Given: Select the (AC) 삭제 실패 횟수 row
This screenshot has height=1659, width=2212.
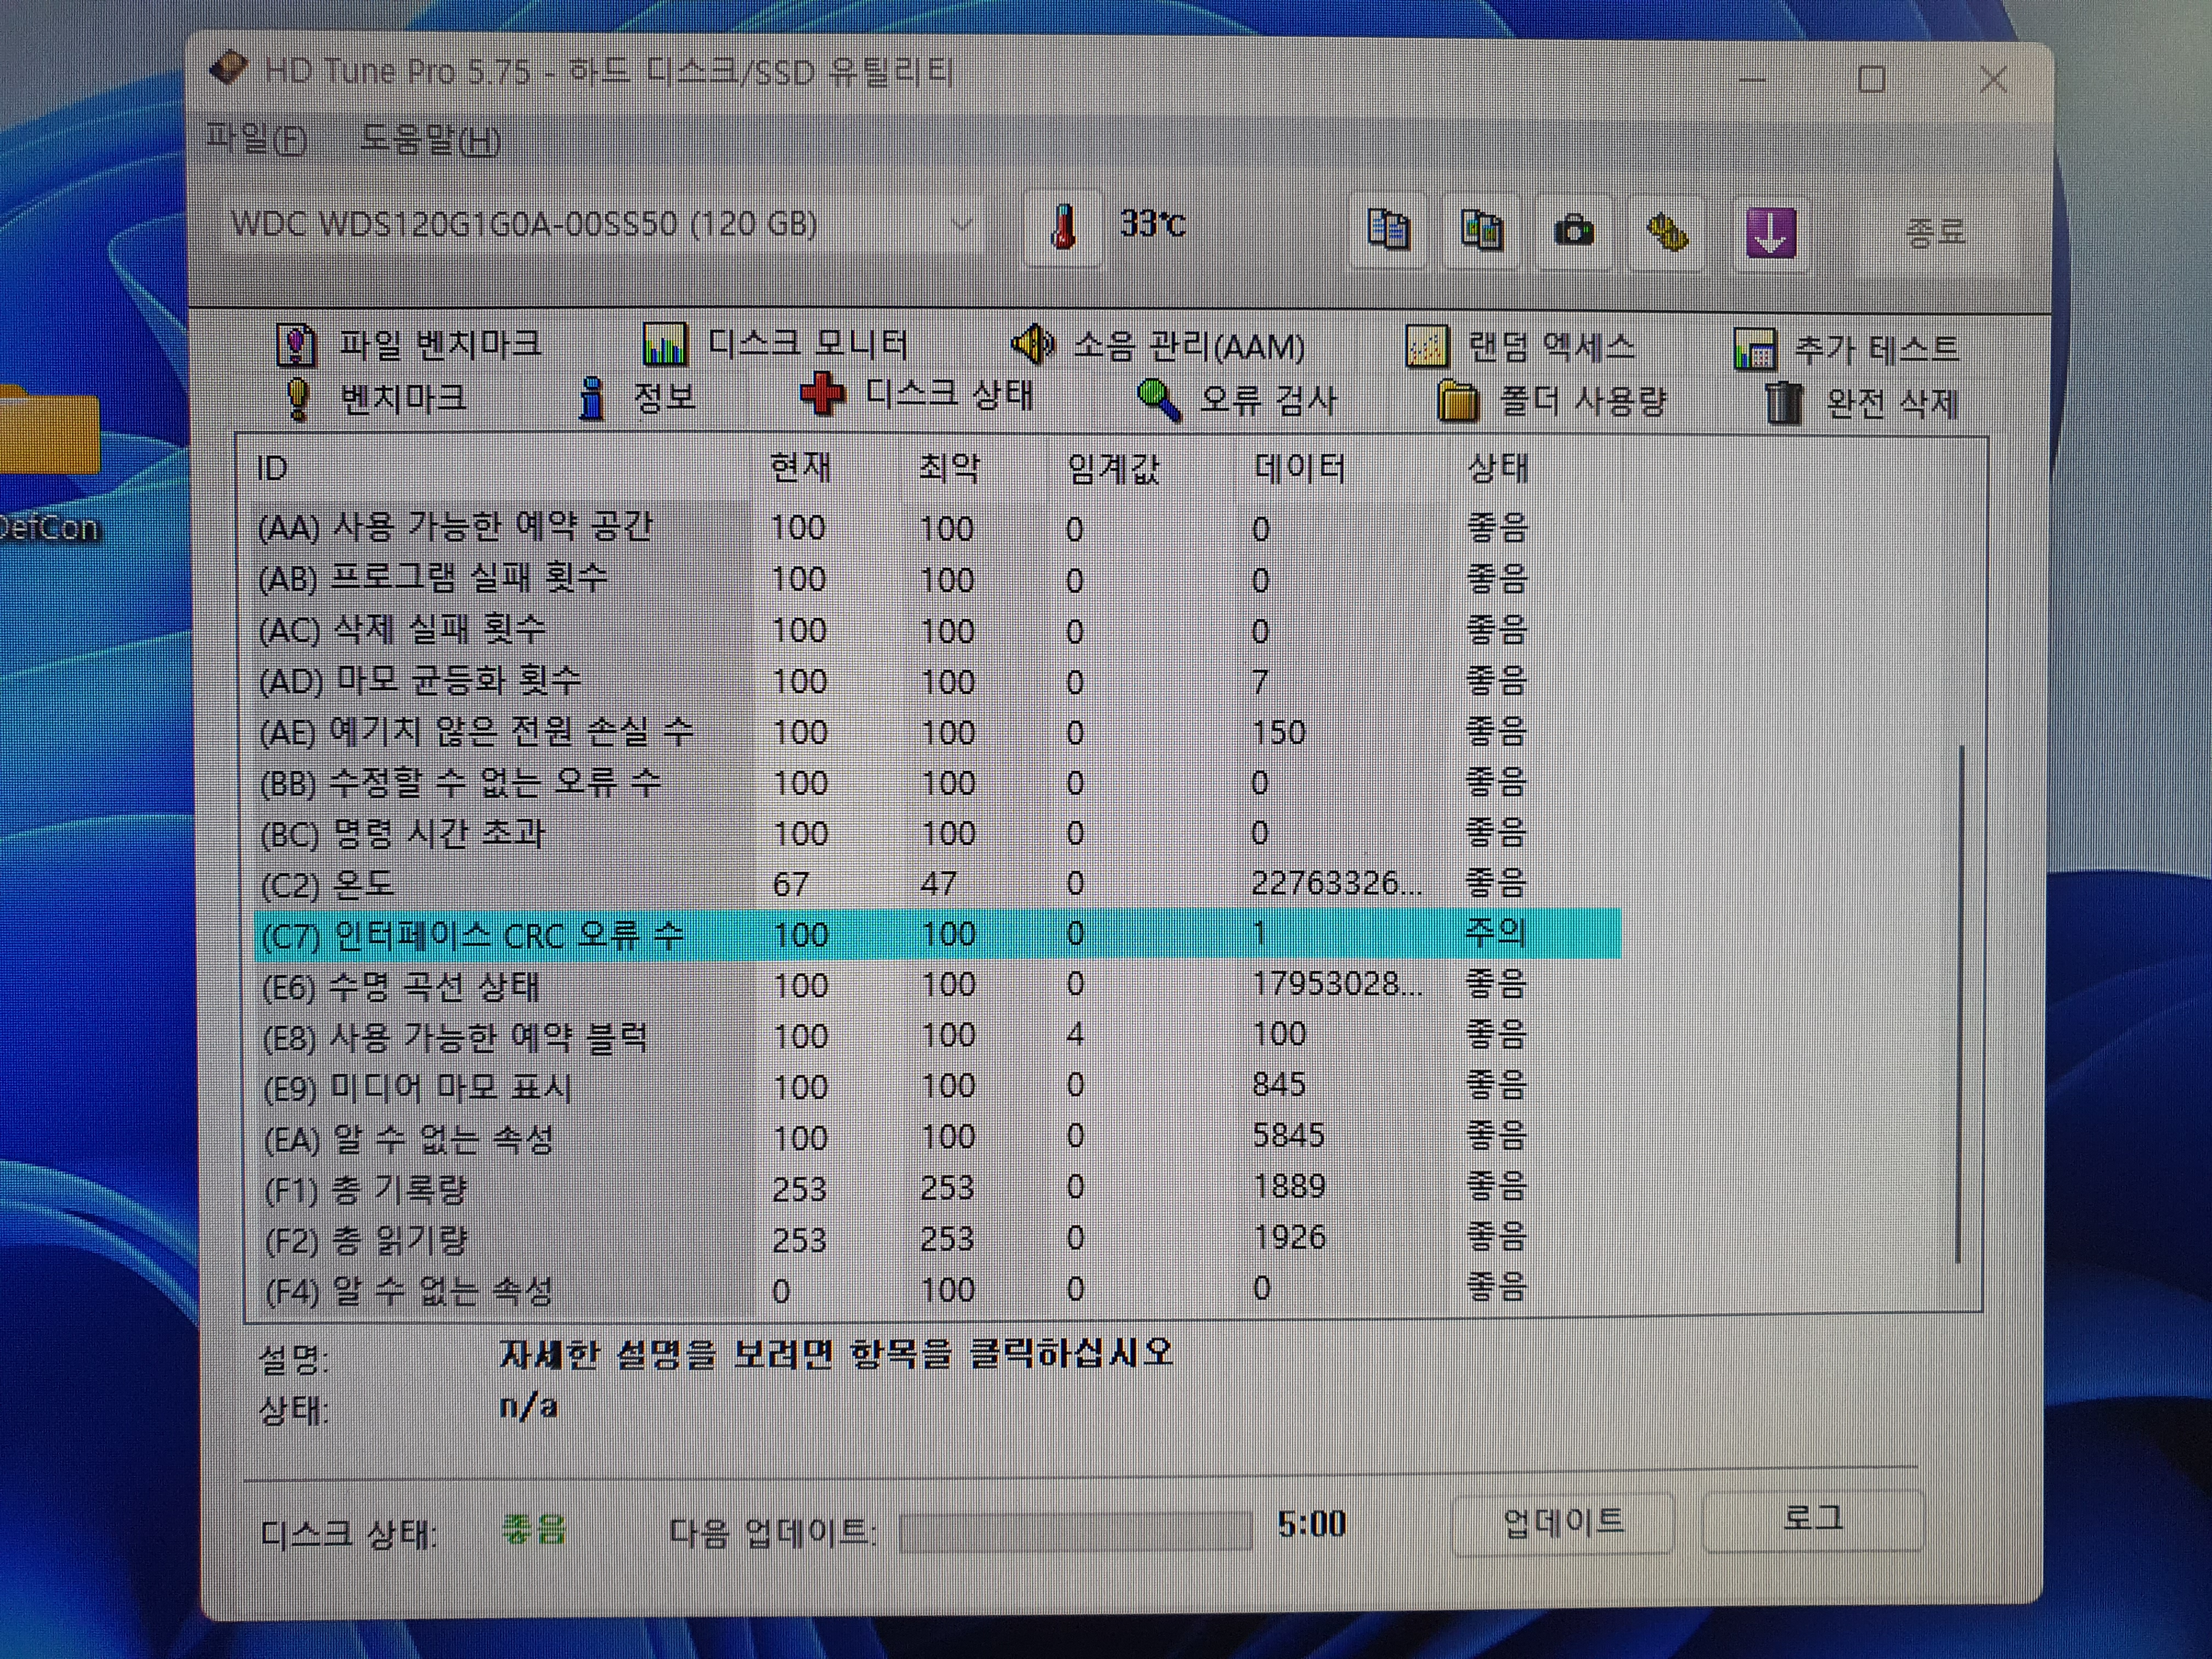Looking at the screenshot, I should (x=936, y=629).
